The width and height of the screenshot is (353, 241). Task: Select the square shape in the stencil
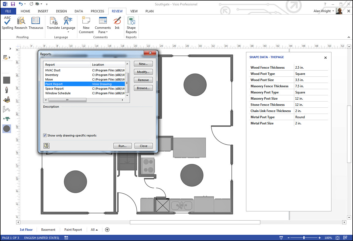click(x=6, y=80)
